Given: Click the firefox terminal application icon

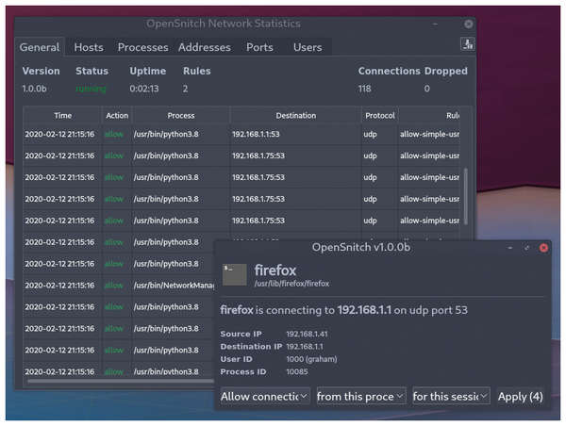Looking at the screenshot, I should (235, 275).
